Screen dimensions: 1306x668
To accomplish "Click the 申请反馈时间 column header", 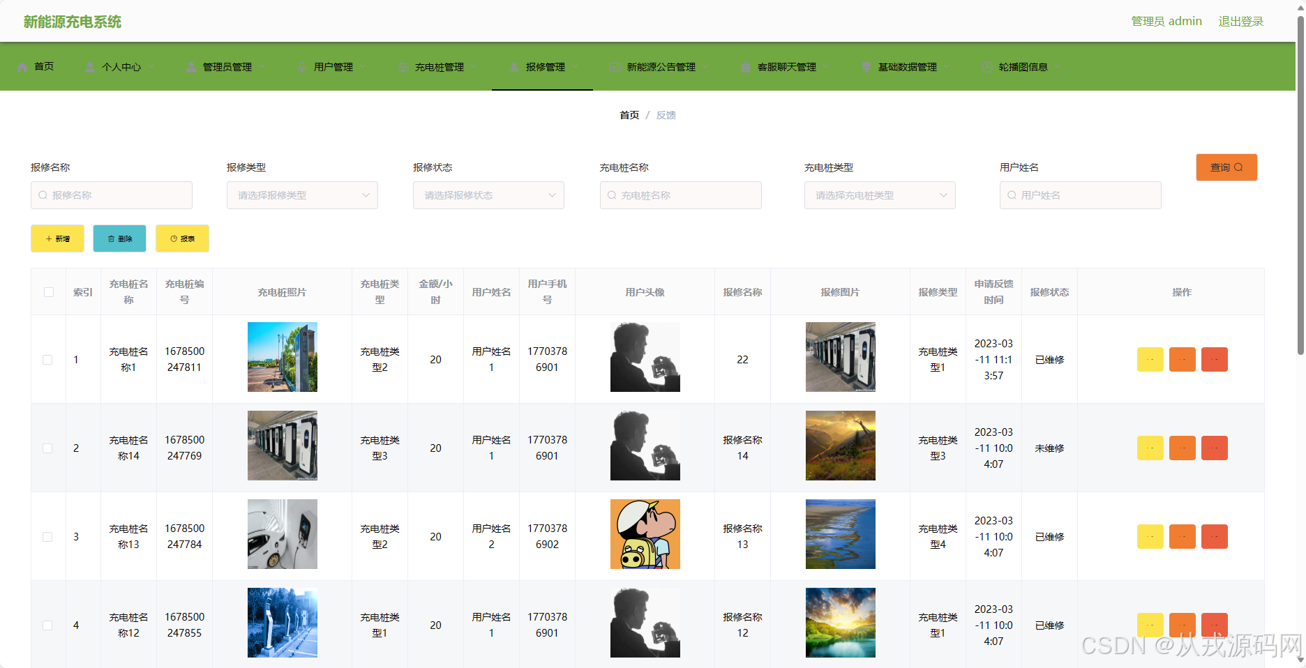I will [993, 292].
